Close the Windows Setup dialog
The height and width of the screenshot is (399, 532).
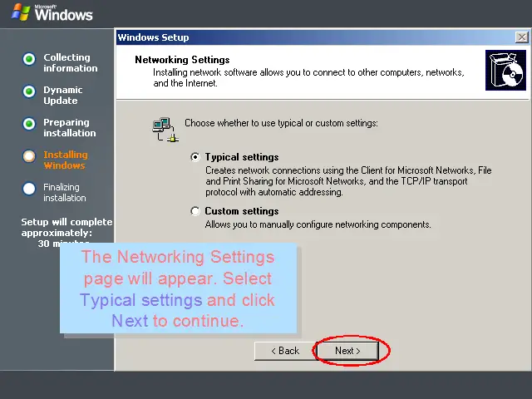[521, 37]
